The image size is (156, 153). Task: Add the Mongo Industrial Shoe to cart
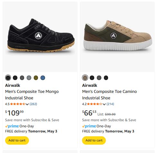17,140
